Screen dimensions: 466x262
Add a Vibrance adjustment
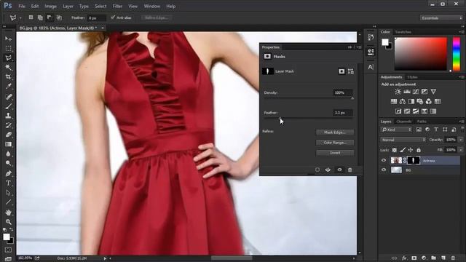point(433,92)
